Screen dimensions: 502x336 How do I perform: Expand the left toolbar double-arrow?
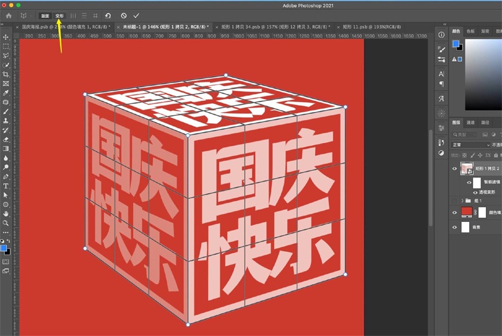point(2,24)
